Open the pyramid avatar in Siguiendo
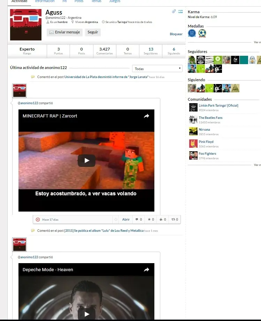 [x=235, y=88]
